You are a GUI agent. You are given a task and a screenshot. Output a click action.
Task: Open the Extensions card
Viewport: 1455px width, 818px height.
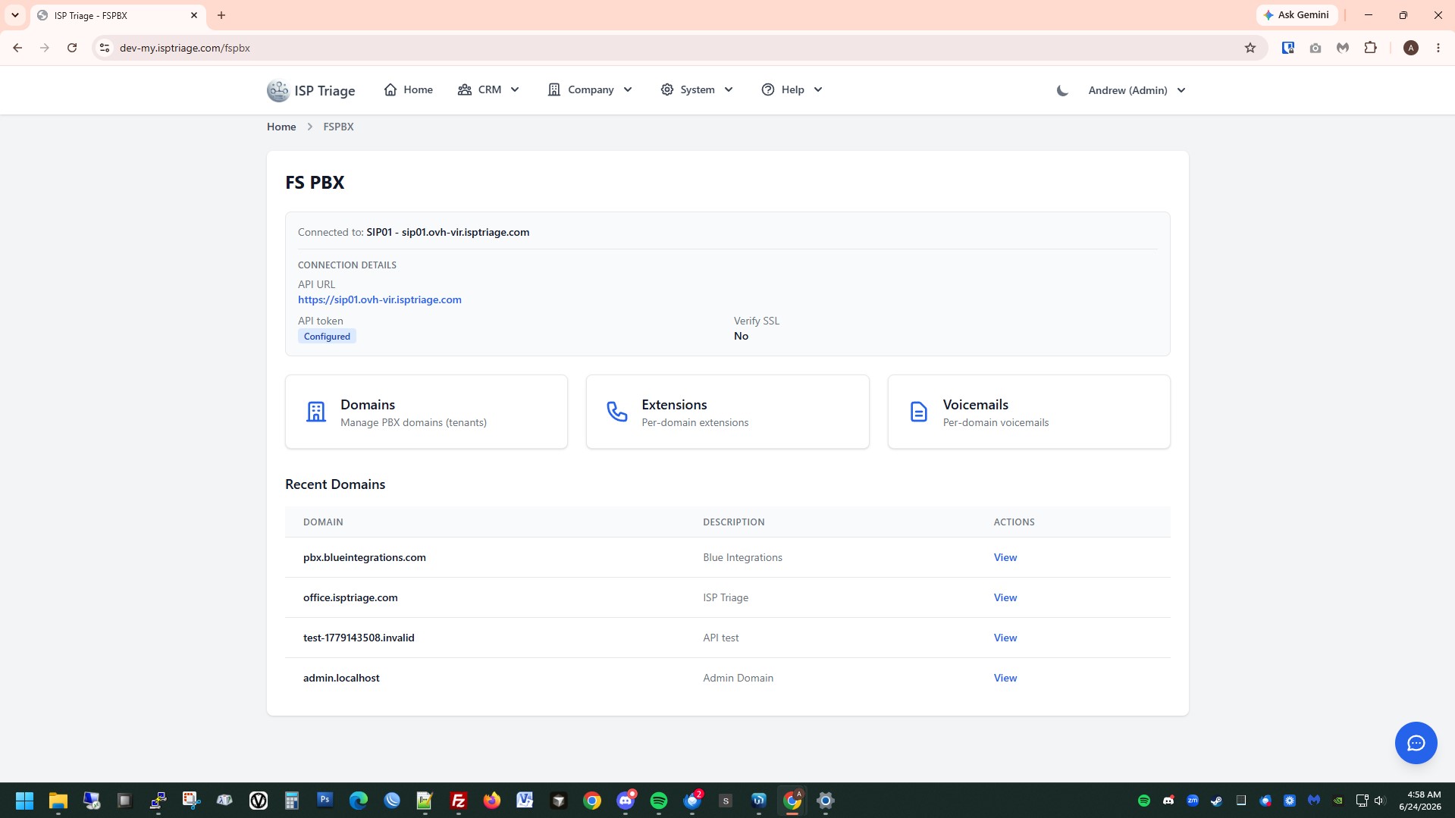pyautogui.click(x=727, y=412)
